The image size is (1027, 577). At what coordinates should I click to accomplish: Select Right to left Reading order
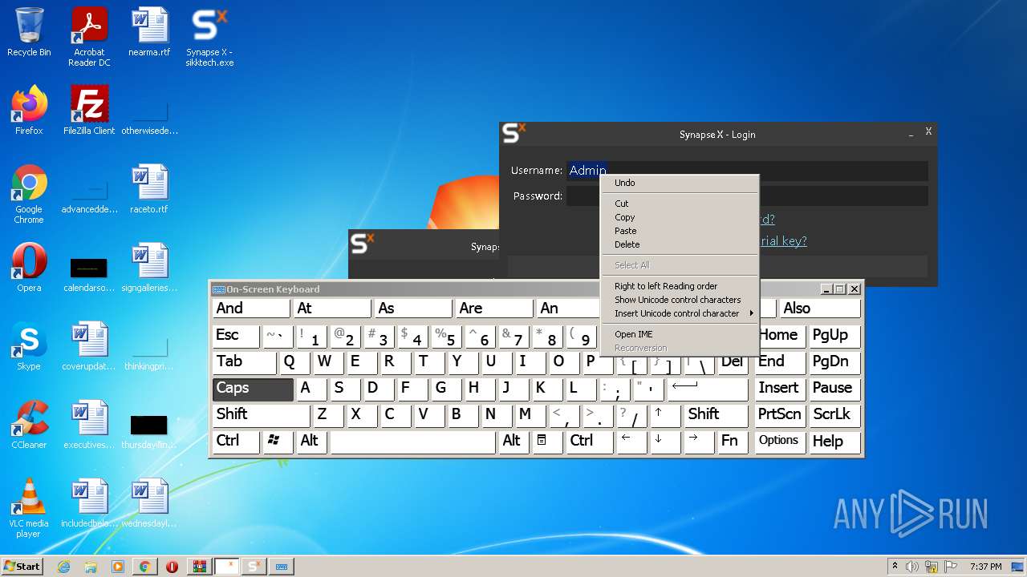pos(680,286)
